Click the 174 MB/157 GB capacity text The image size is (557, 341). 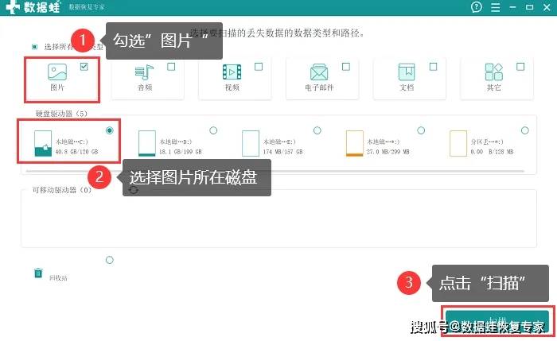pos(282,152)
